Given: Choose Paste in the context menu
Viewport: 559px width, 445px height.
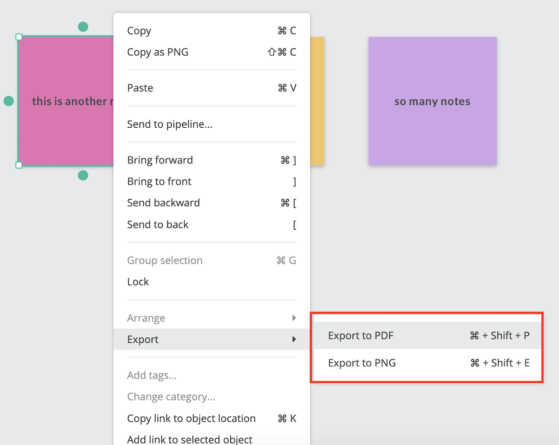Looking at the screenshot, I should point(212,88).
